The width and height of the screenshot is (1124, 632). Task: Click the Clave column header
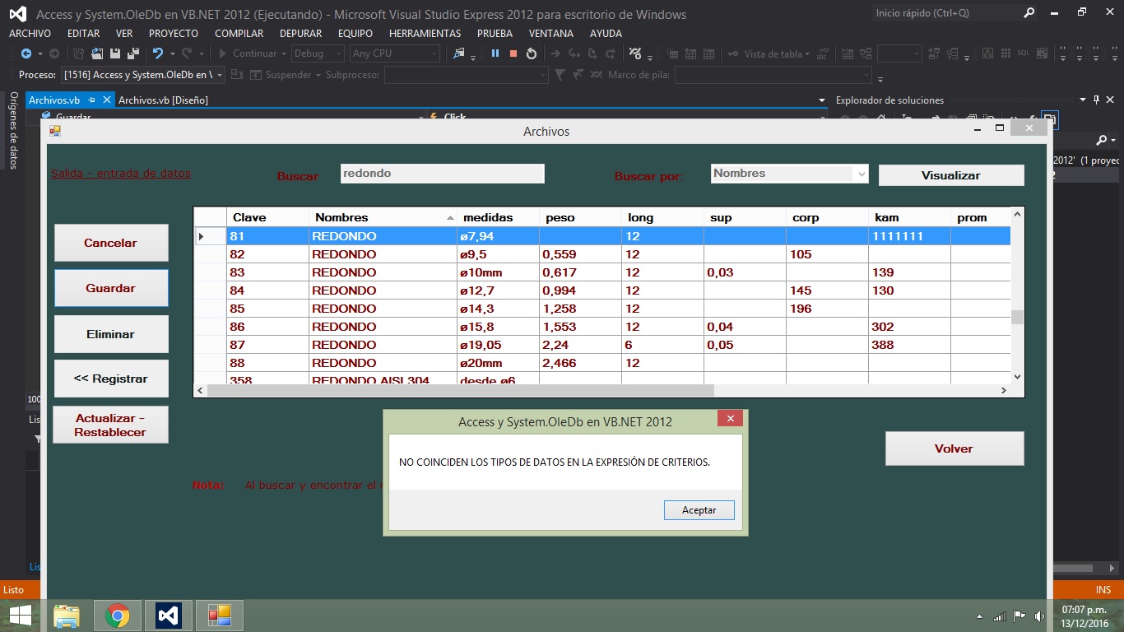(267, 217)
